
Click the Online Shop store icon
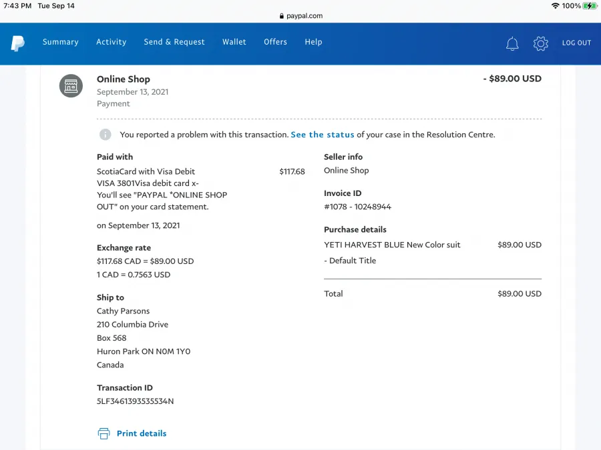tap(71, 86)
